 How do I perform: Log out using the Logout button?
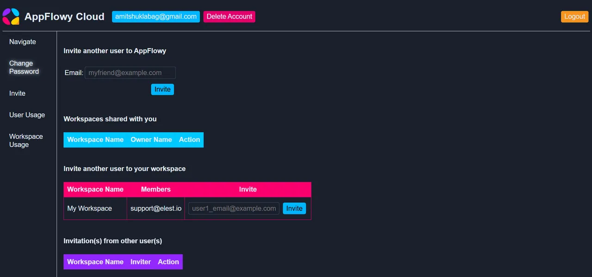click(574, 17)
